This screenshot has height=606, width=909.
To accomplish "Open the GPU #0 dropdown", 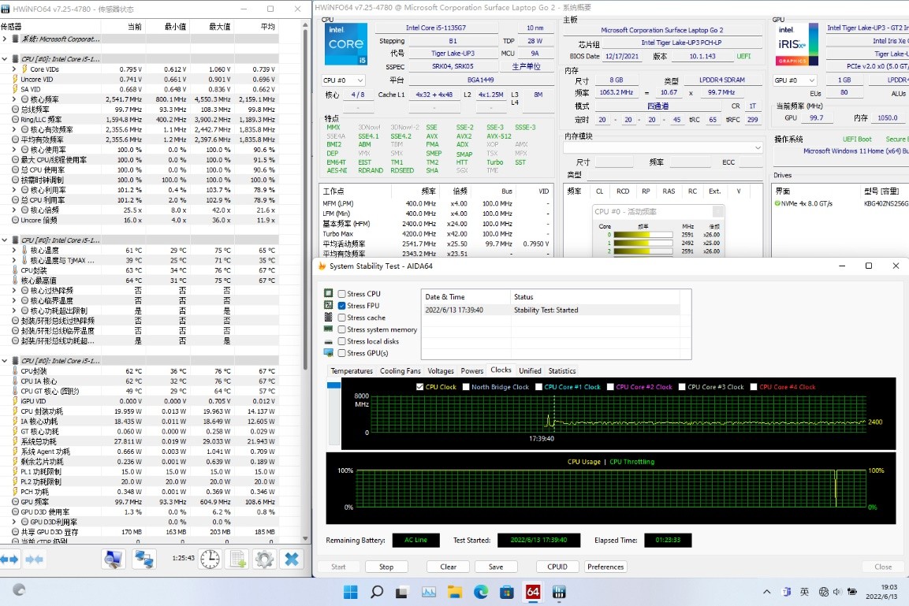I will pos(794,80).
